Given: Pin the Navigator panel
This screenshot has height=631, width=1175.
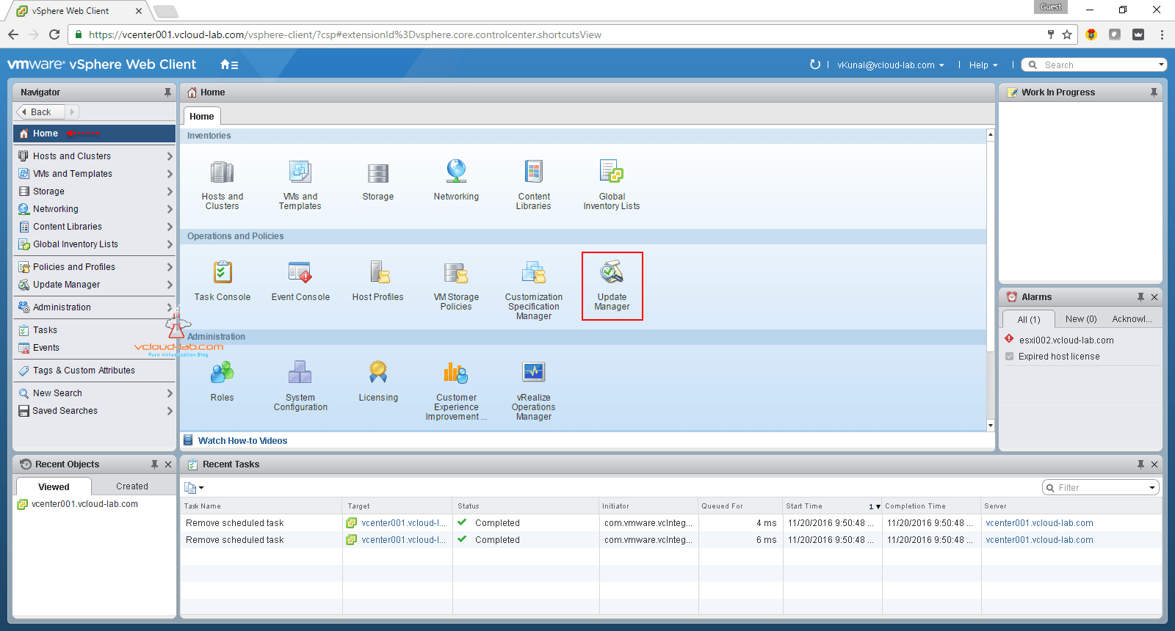Looking at the screenshot, I should coord(167,92).
